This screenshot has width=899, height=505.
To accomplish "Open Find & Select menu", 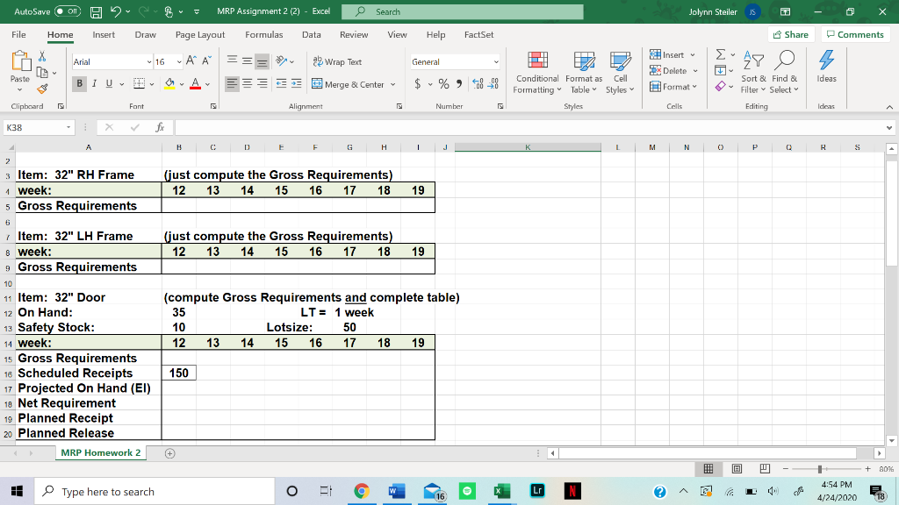I will [784, 73].
